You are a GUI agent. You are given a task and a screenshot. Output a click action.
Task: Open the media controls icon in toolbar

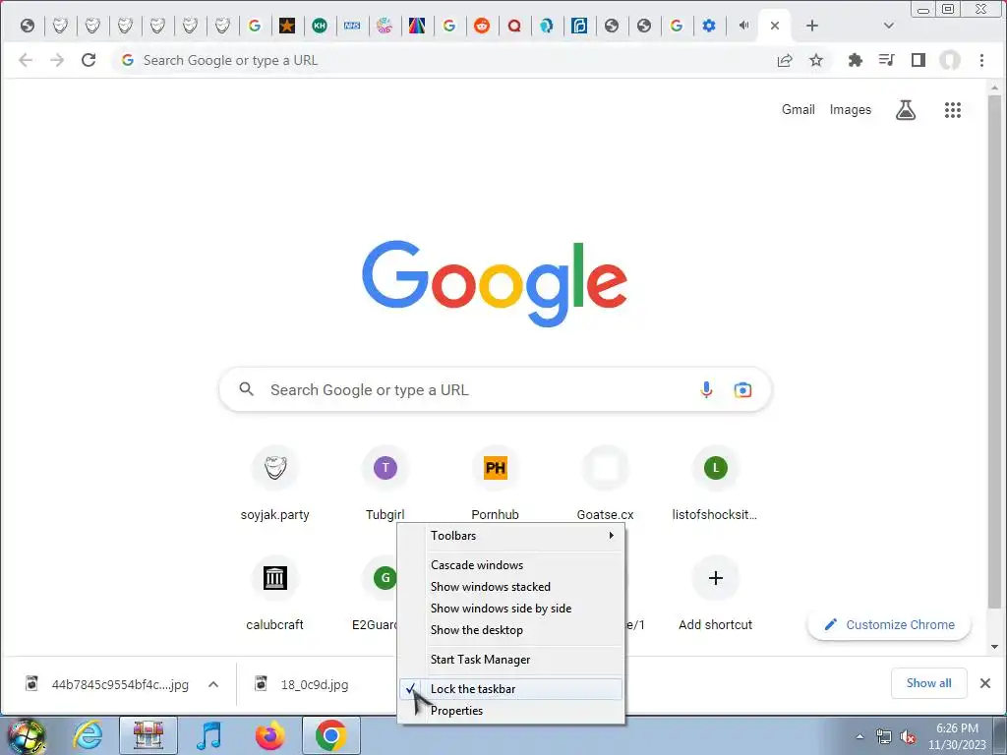point(886,60)
